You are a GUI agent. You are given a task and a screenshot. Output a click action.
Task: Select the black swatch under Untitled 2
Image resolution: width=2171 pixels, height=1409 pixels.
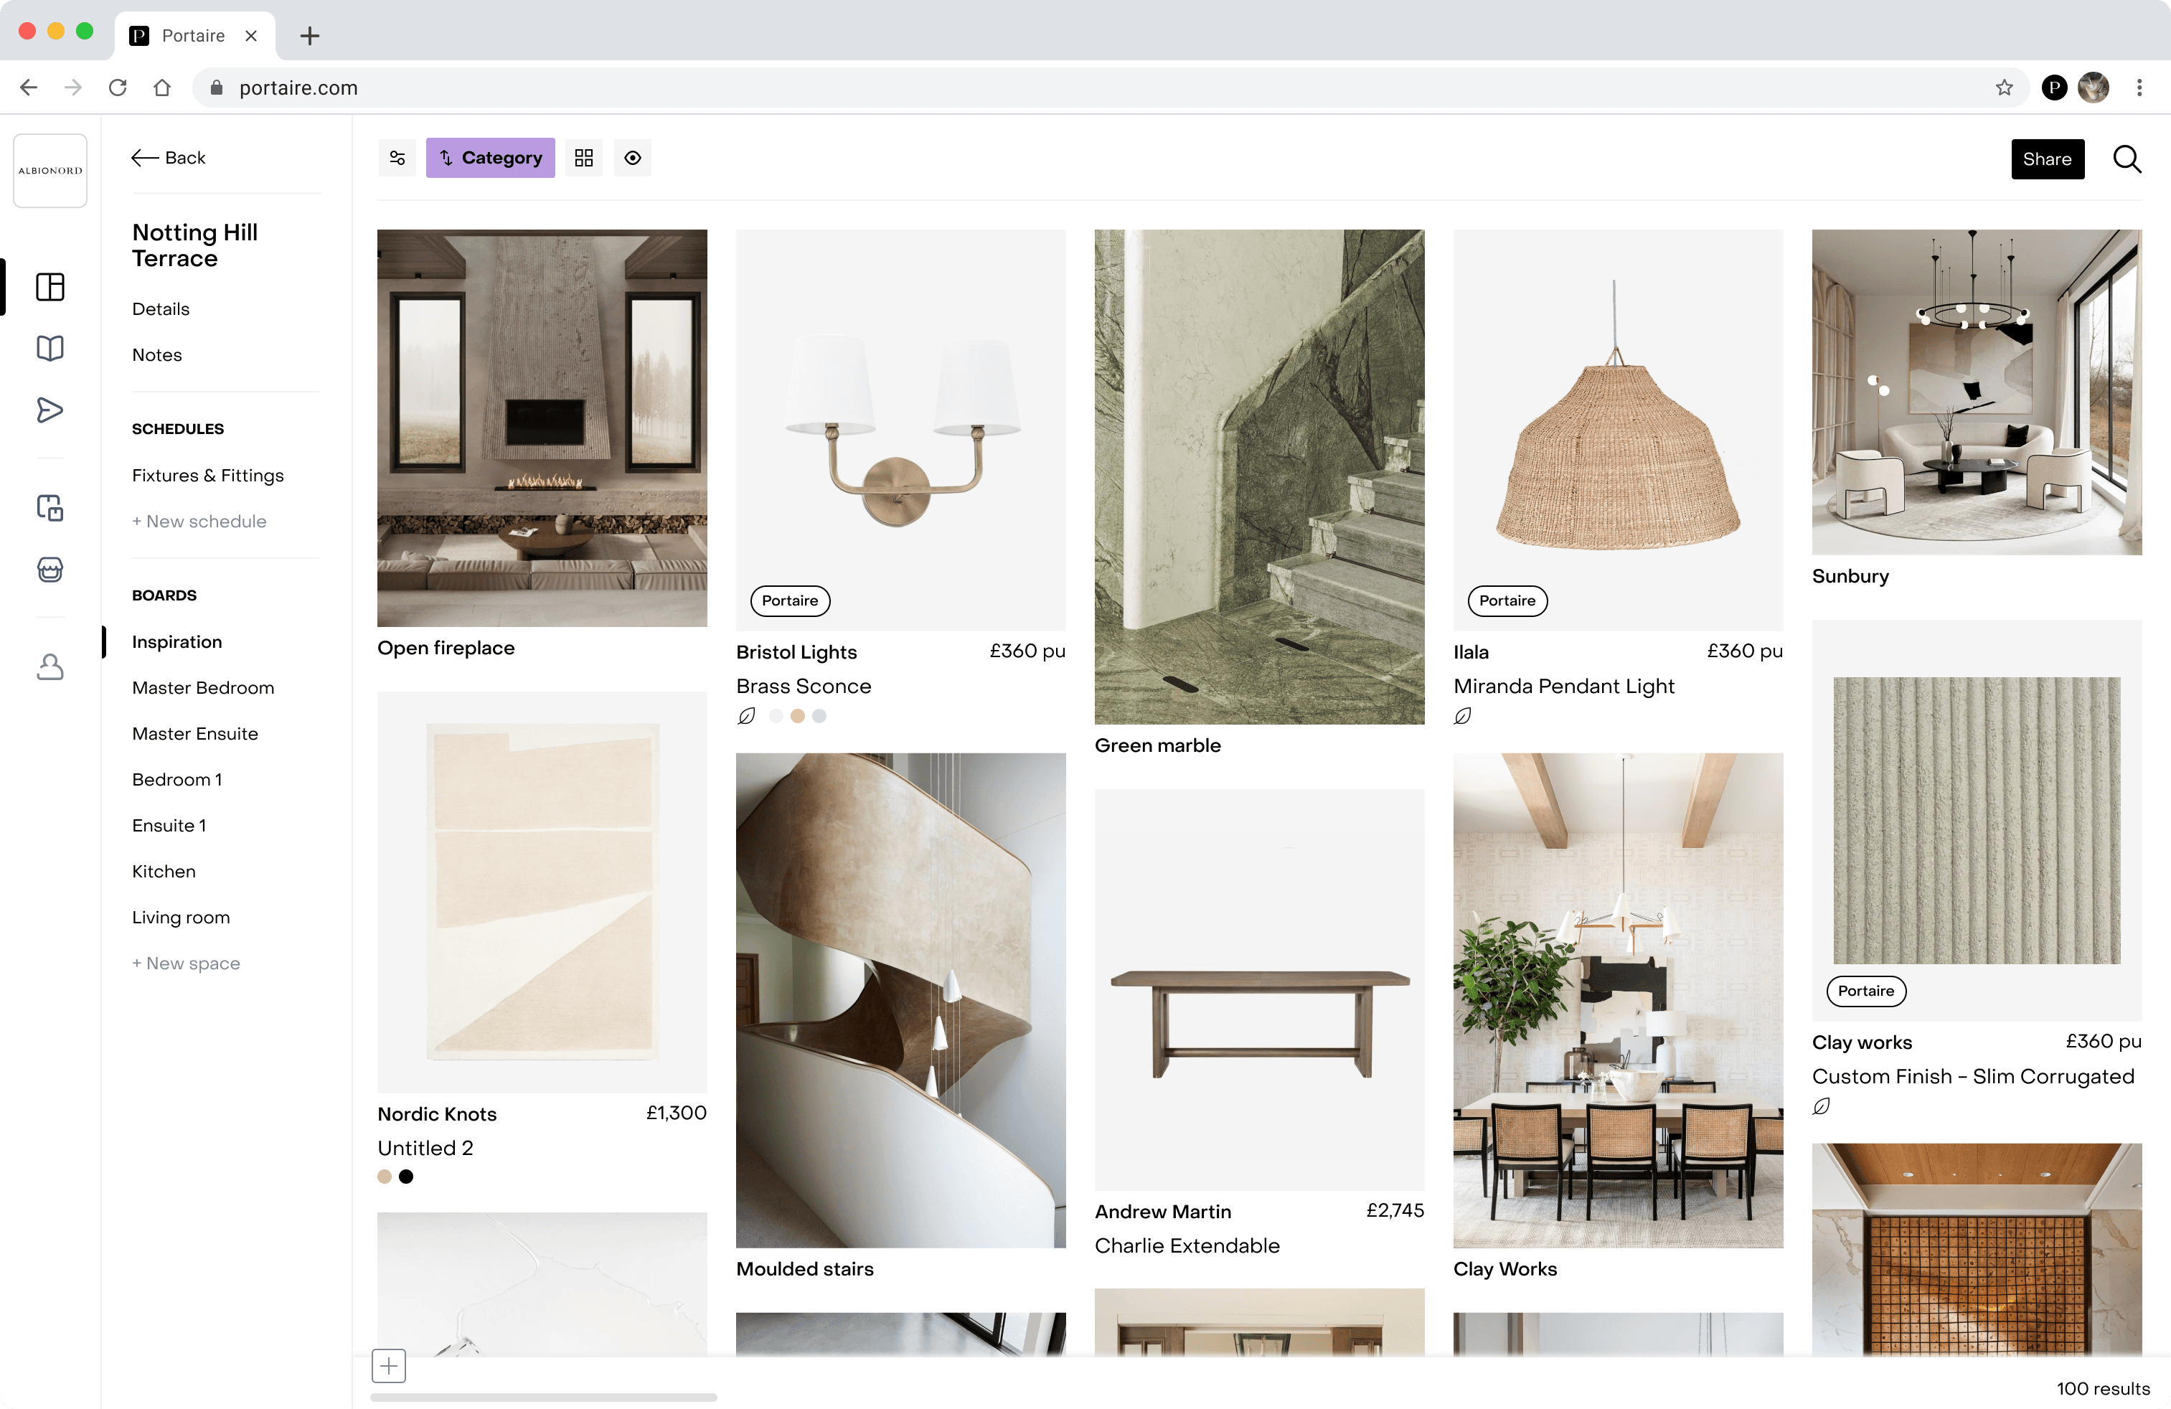coord(406,1177)
